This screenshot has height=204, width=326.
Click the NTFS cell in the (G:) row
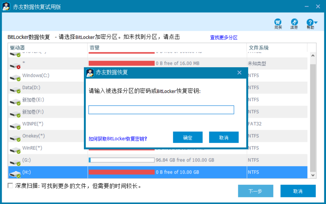click(253, 160)
